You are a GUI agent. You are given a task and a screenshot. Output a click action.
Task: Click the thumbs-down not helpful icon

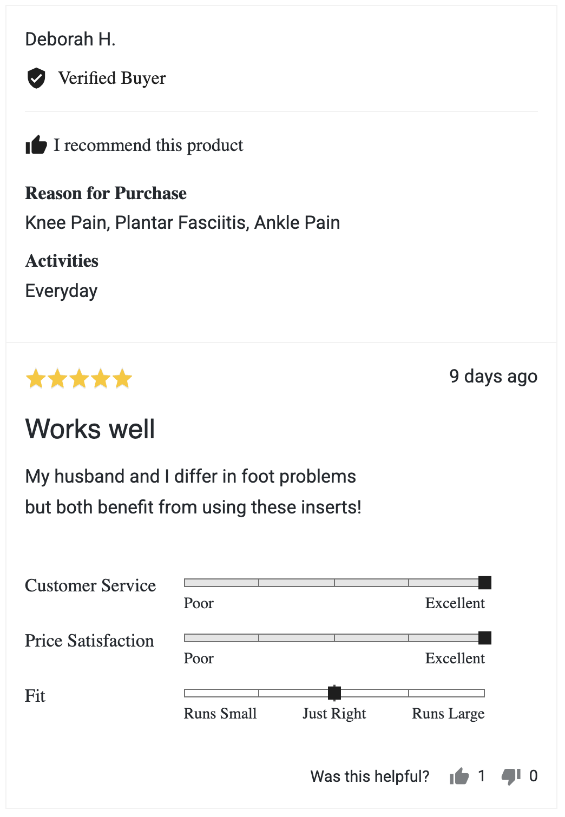(x=511, y=776)
